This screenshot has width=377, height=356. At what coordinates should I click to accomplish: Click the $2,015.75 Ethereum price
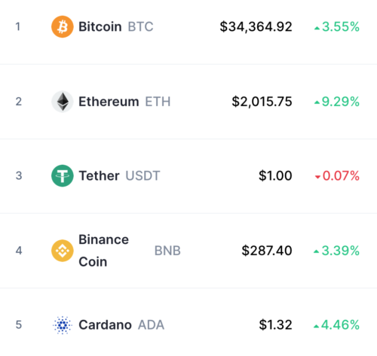(x=262, y=102)
